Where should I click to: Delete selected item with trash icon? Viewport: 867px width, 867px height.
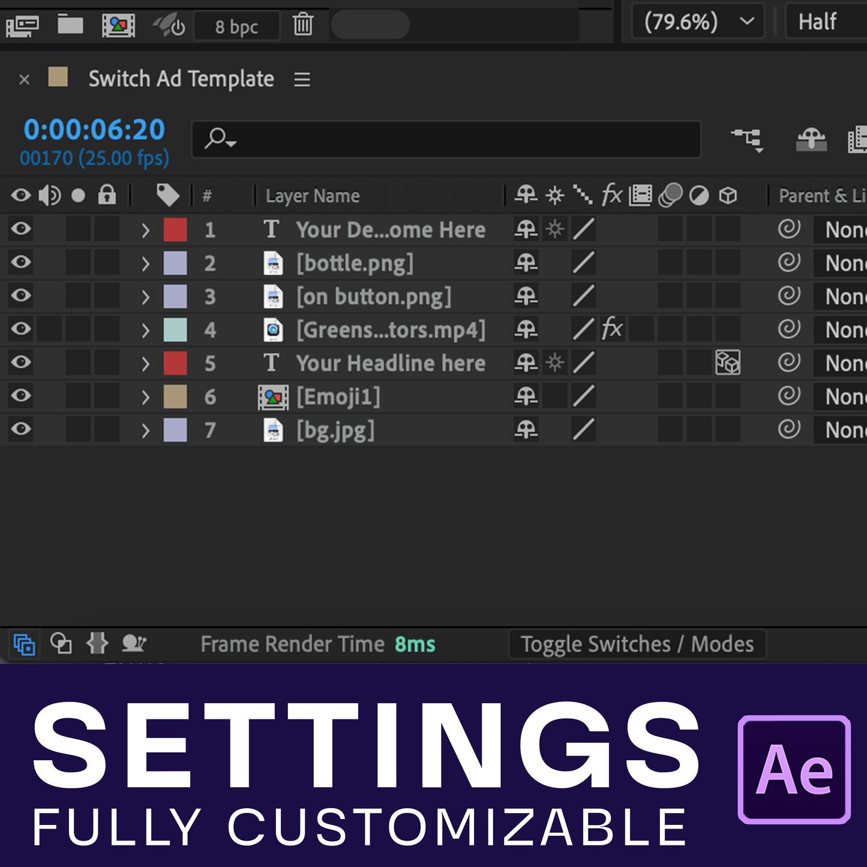click(303, 25)
